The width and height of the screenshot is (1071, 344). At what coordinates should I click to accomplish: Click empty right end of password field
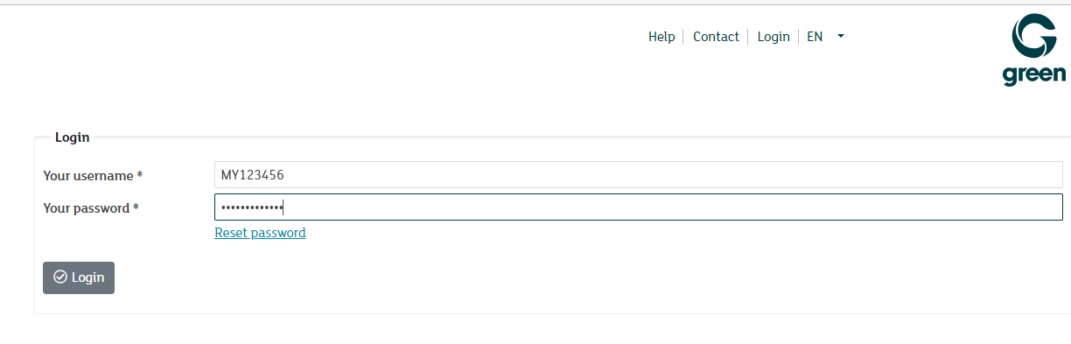click(1006, 207)
